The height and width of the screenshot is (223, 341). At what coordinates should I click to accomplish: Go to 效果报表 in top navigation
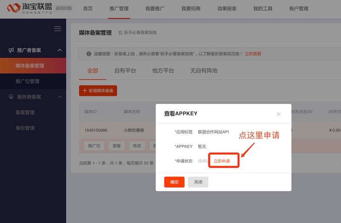pos(227,9)
